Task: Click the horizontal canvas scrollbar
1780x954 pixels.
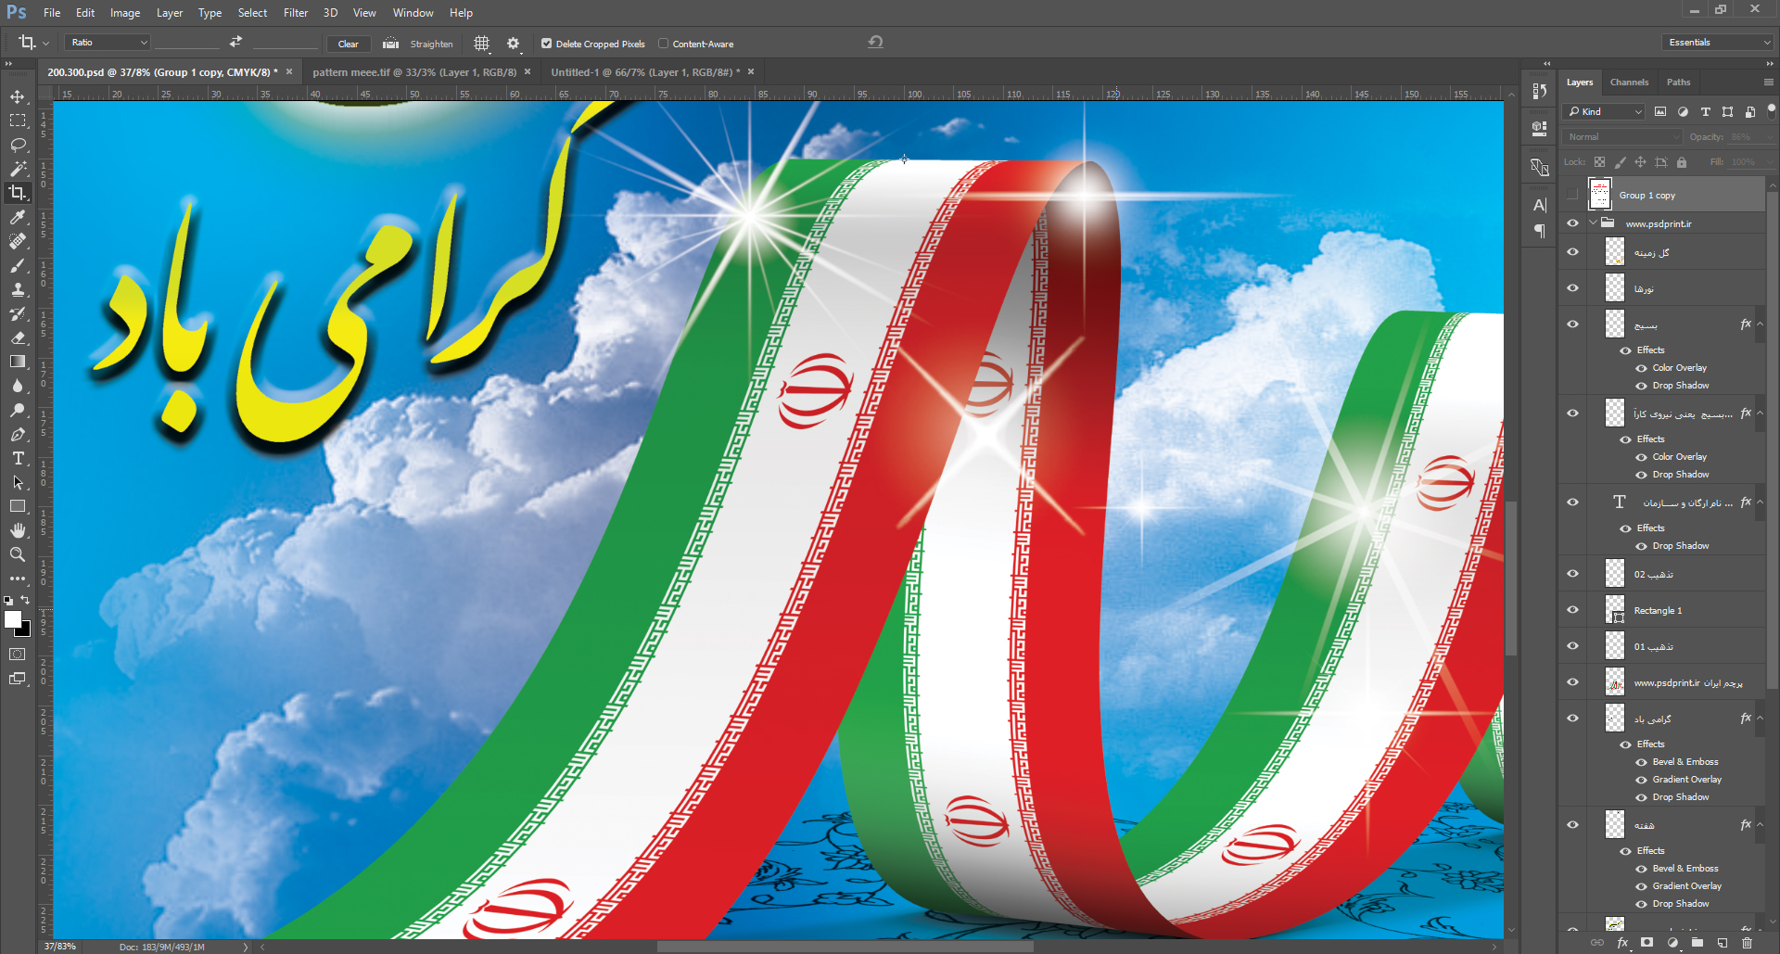Action: point(845,947)
